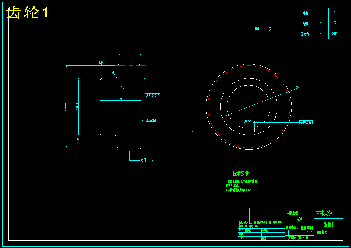Click the '技术要求' heading

pyautogui.click(x=240, y=173)
